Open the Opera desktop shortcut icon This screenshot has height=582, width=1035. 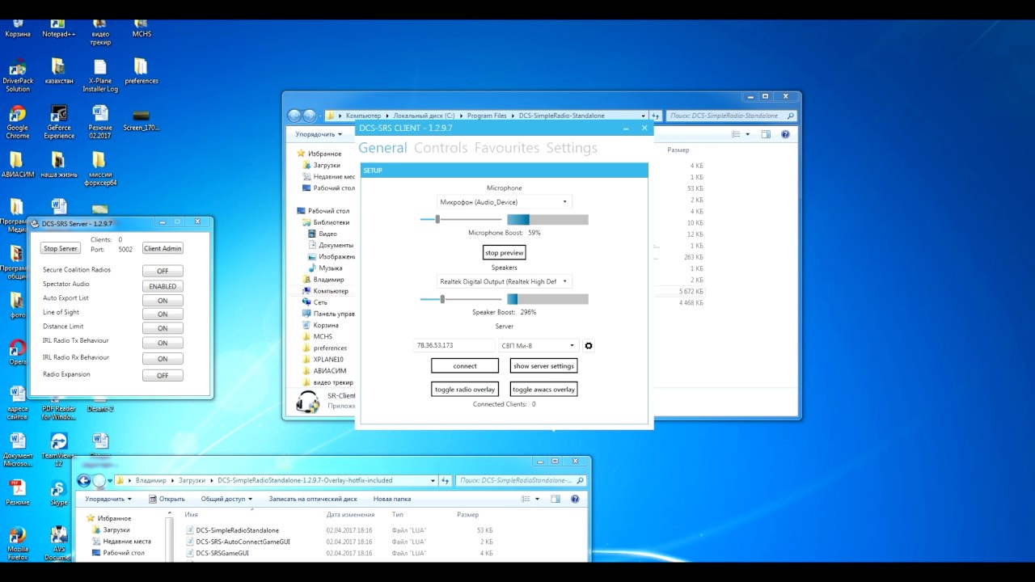pos(17,352)
